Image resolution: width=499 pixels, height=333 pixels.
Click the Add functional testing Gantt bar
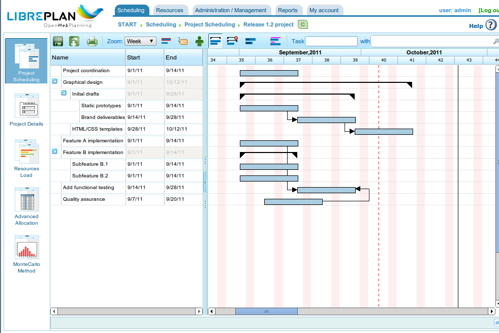pyautogui.click(x=326, y=190)
